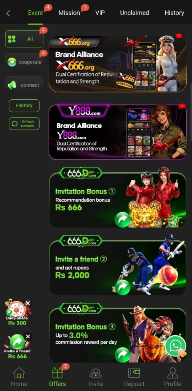Image resolution: width=192 pixels, height=391 pixels.
Task: Switch to the Mission tab
Action: tap(69, 13)
